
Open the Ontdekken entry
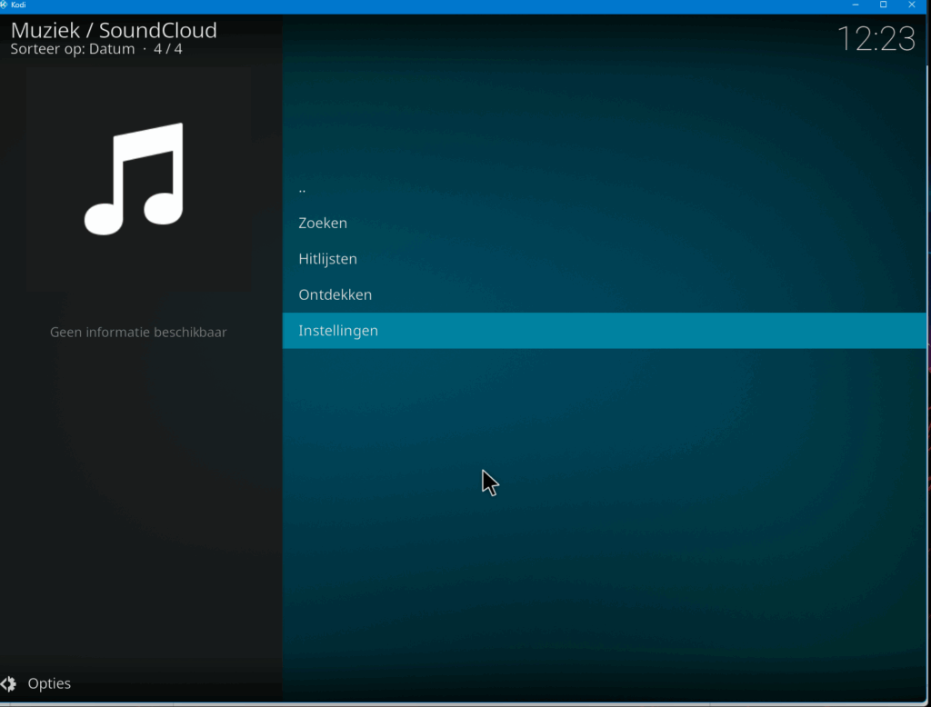[335, 294]
